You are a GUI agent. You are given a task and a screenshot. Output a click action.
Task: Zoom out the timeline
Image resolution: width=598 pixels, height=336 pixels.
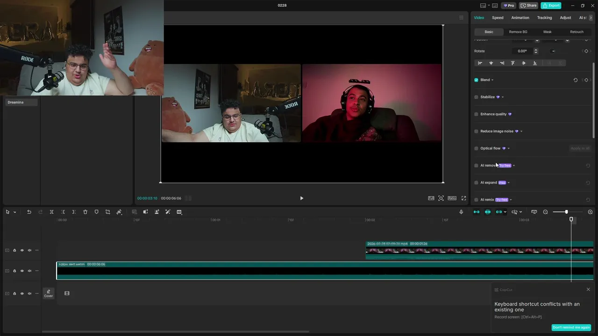click(545, 212)
